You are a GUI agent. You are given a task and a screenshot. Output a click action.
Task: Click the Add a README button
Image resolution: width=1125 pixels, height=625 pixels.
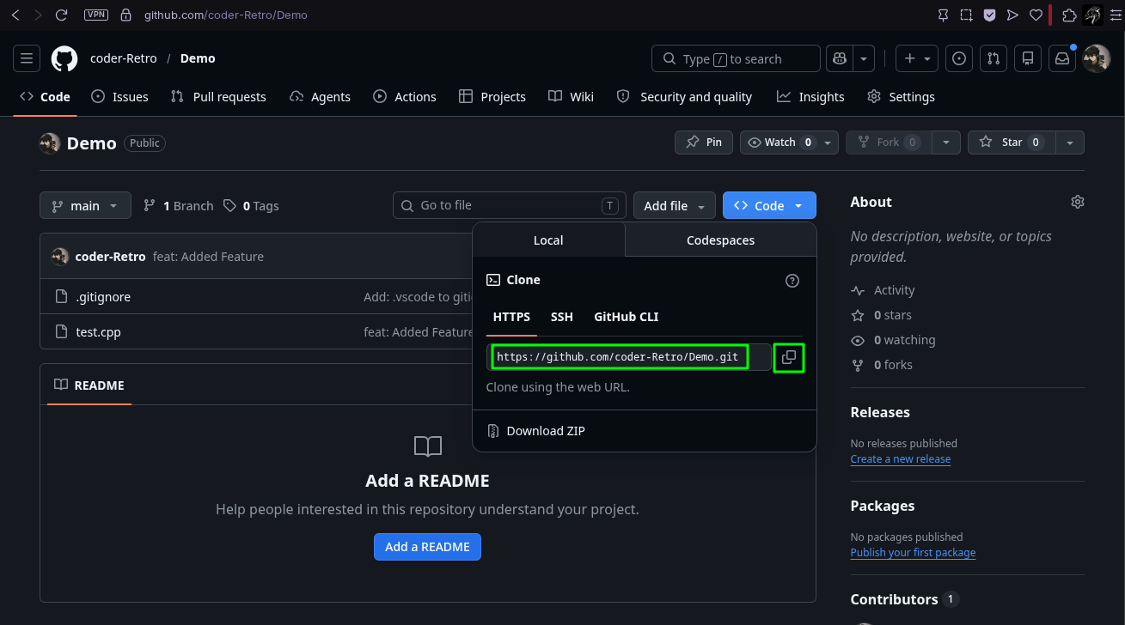427,547
